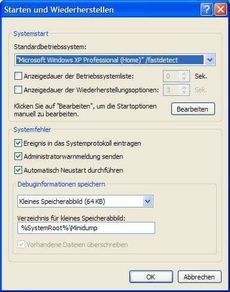The image size is (230, 292).
Task: Click the %SystemRoot%\Minidump directory field
Action: pyautogui.click(x=86, y=228)
